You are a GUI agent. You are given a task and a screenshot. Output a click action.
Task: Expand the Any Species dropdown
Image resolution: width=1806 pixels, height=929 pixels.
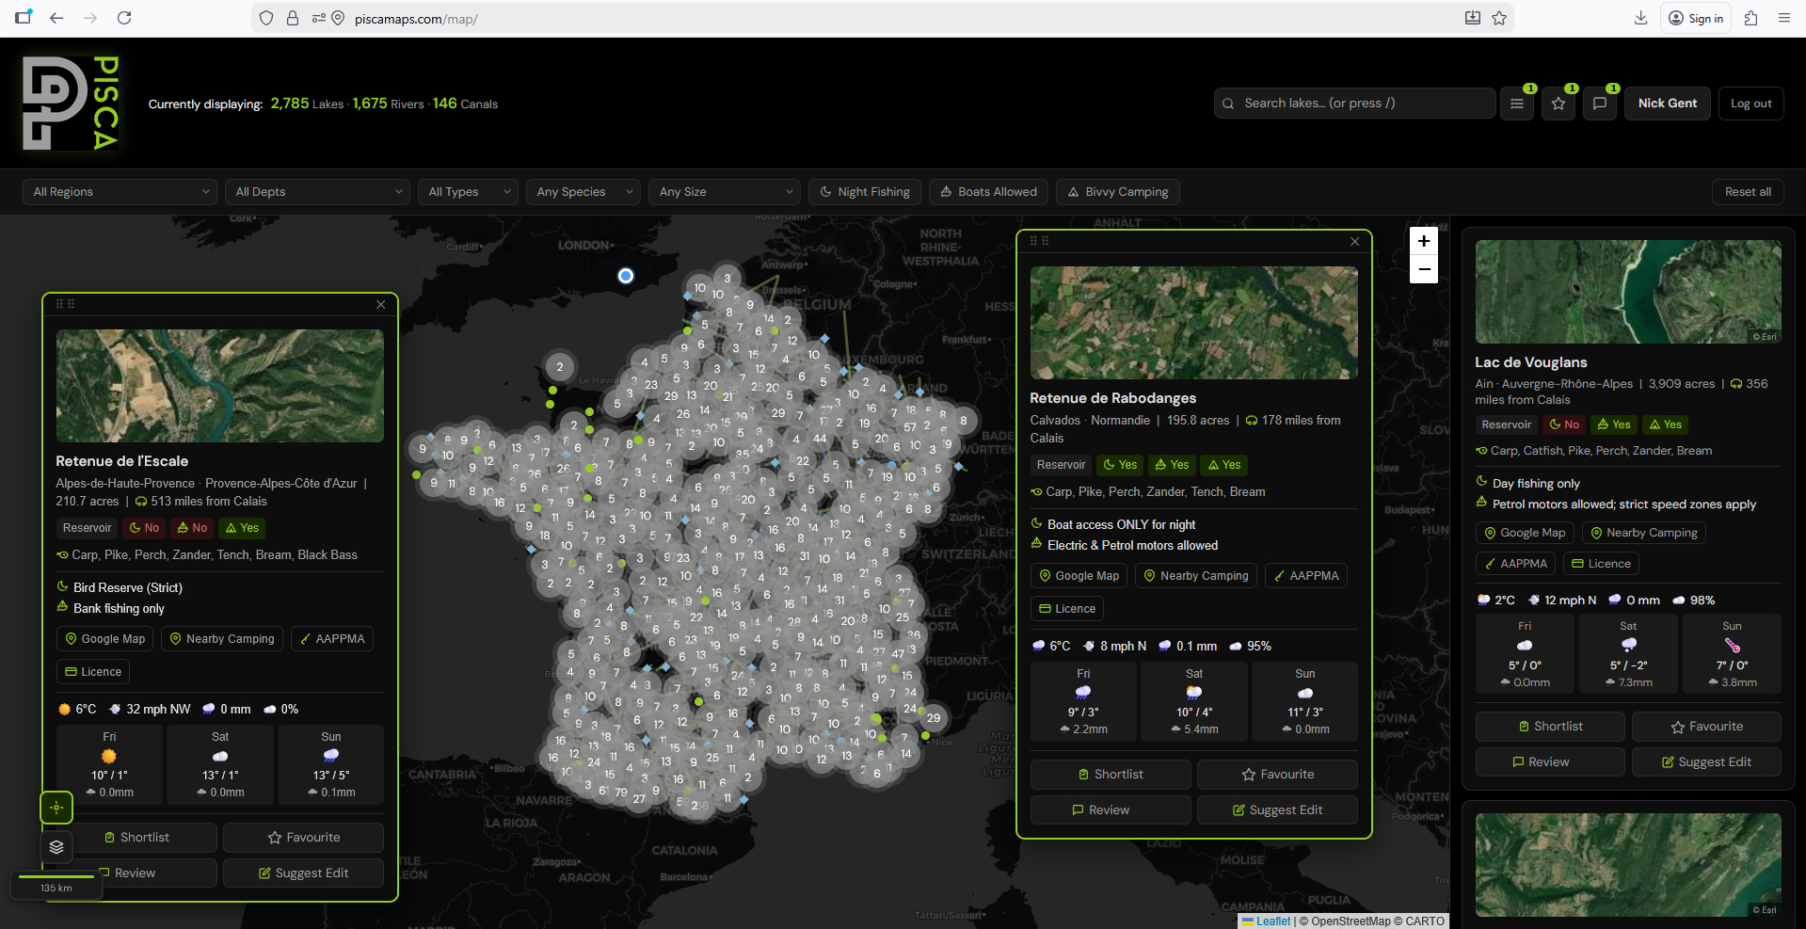583,191
